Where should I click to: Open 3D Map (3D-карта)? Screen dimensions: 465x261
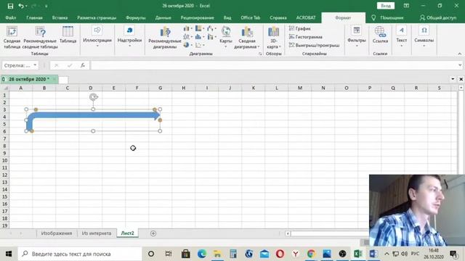[273, 38]
